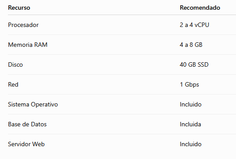
Task: Select the Disco row label
Action: [15, 64]
